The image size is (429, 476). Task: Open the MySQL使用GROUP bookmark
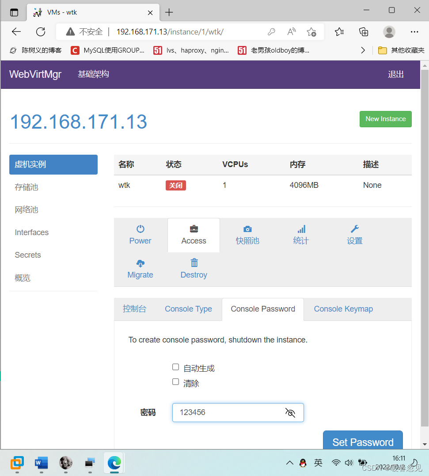(x=108, y=50)
